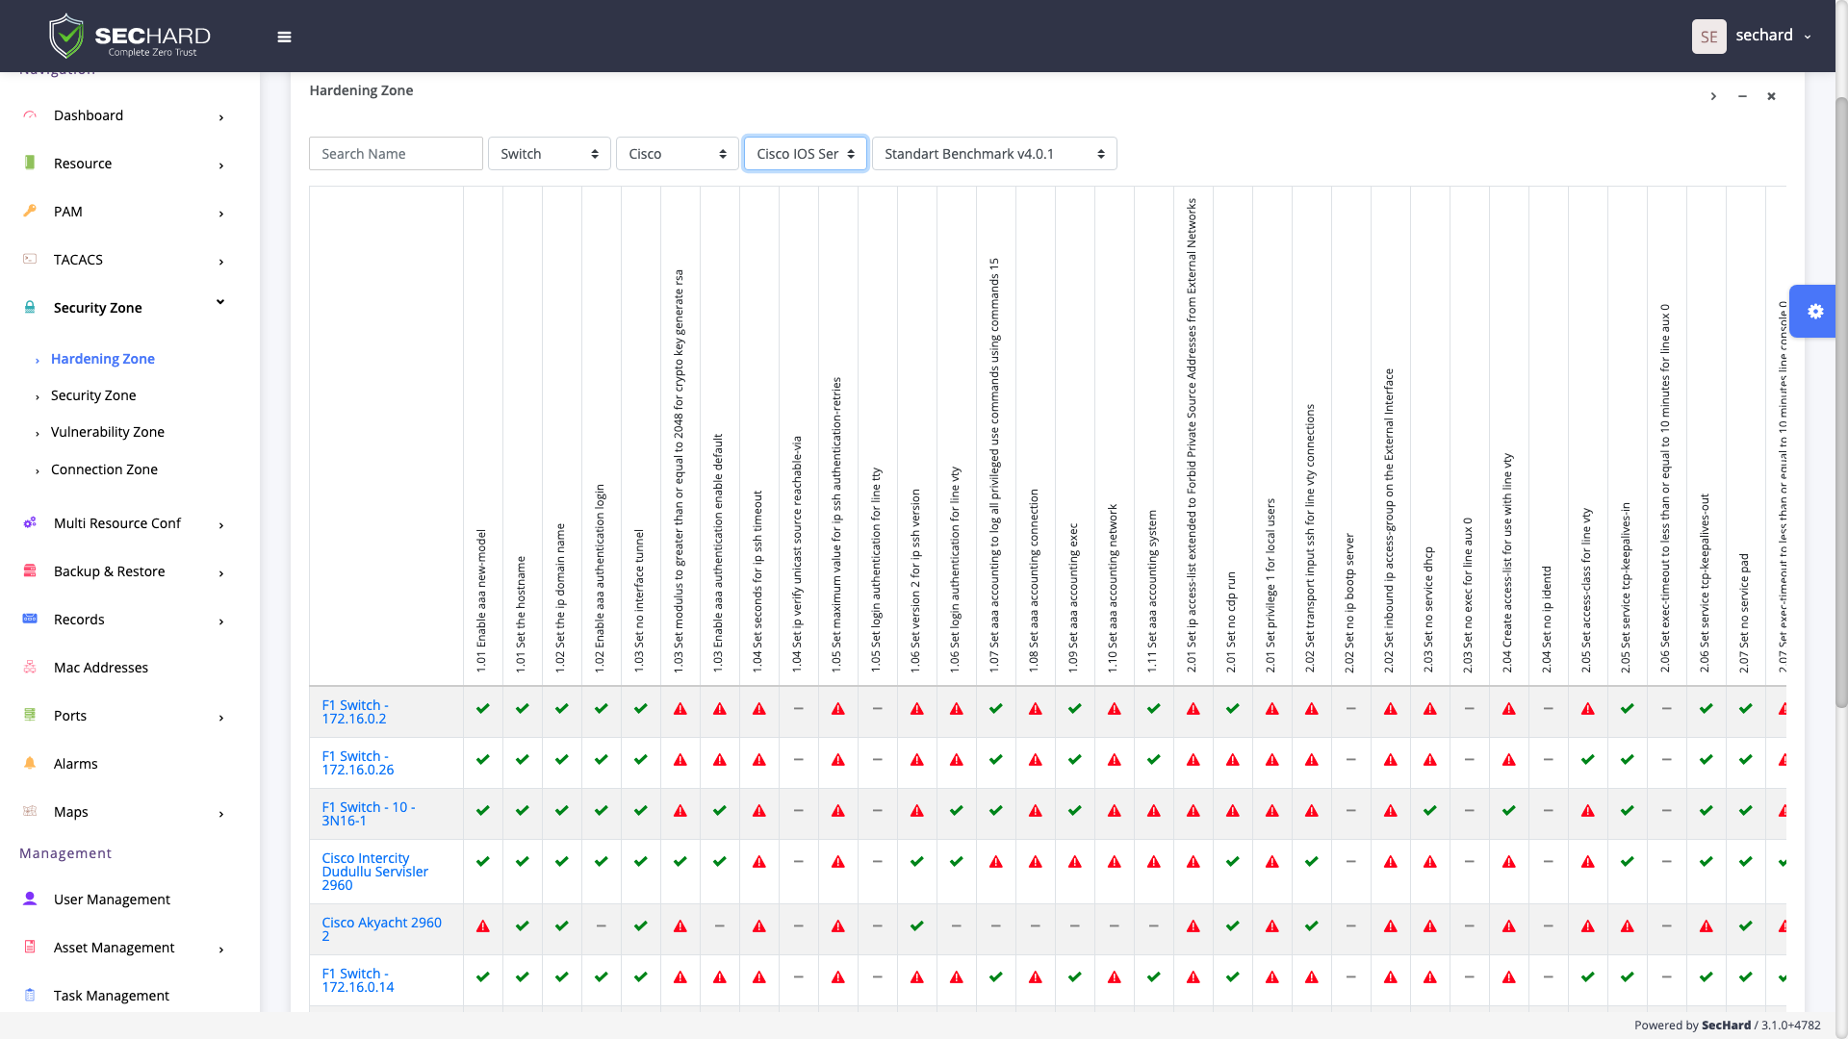The image size is (1848, 1039).
Task: Expand the PAM menu chevron
Action: [x=221, y=214]
